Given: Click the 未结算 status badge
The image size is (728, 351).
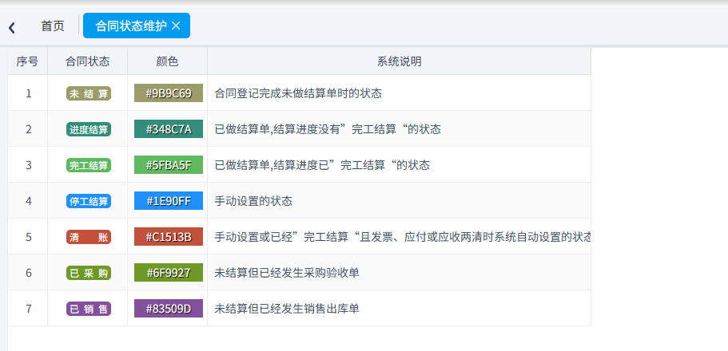Looking at the screenshot, I should (x=89, y=93).
